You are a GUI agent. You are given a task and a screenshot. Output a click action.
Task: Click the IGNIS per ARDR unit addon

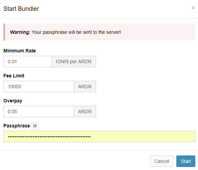74,62
